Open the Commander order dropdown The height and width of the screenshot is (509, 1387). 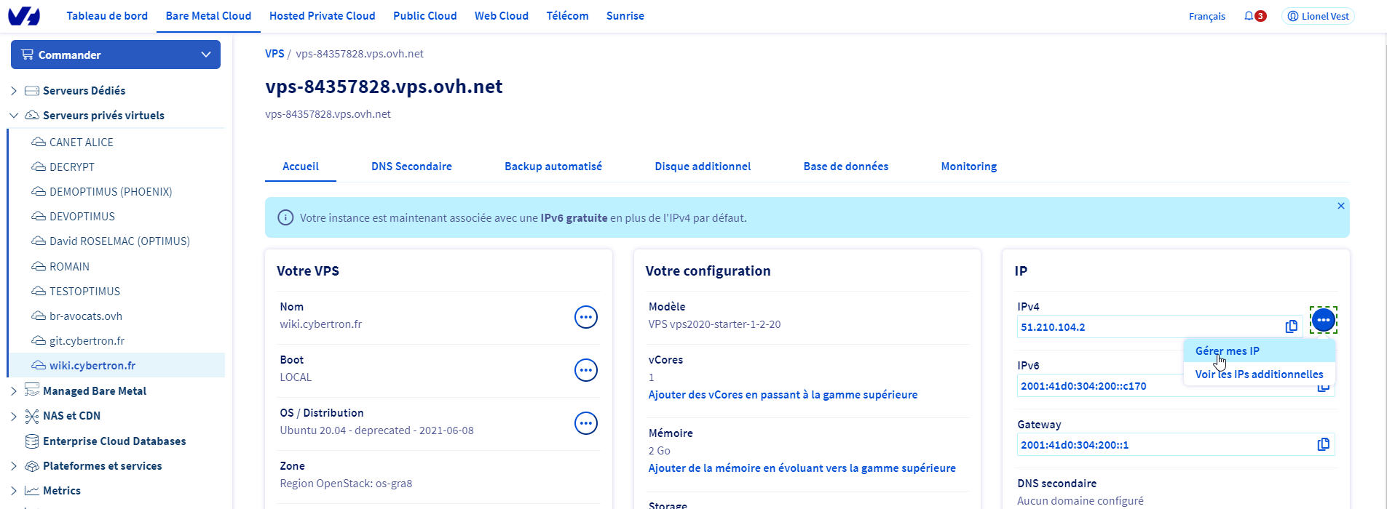pos(116,55)
